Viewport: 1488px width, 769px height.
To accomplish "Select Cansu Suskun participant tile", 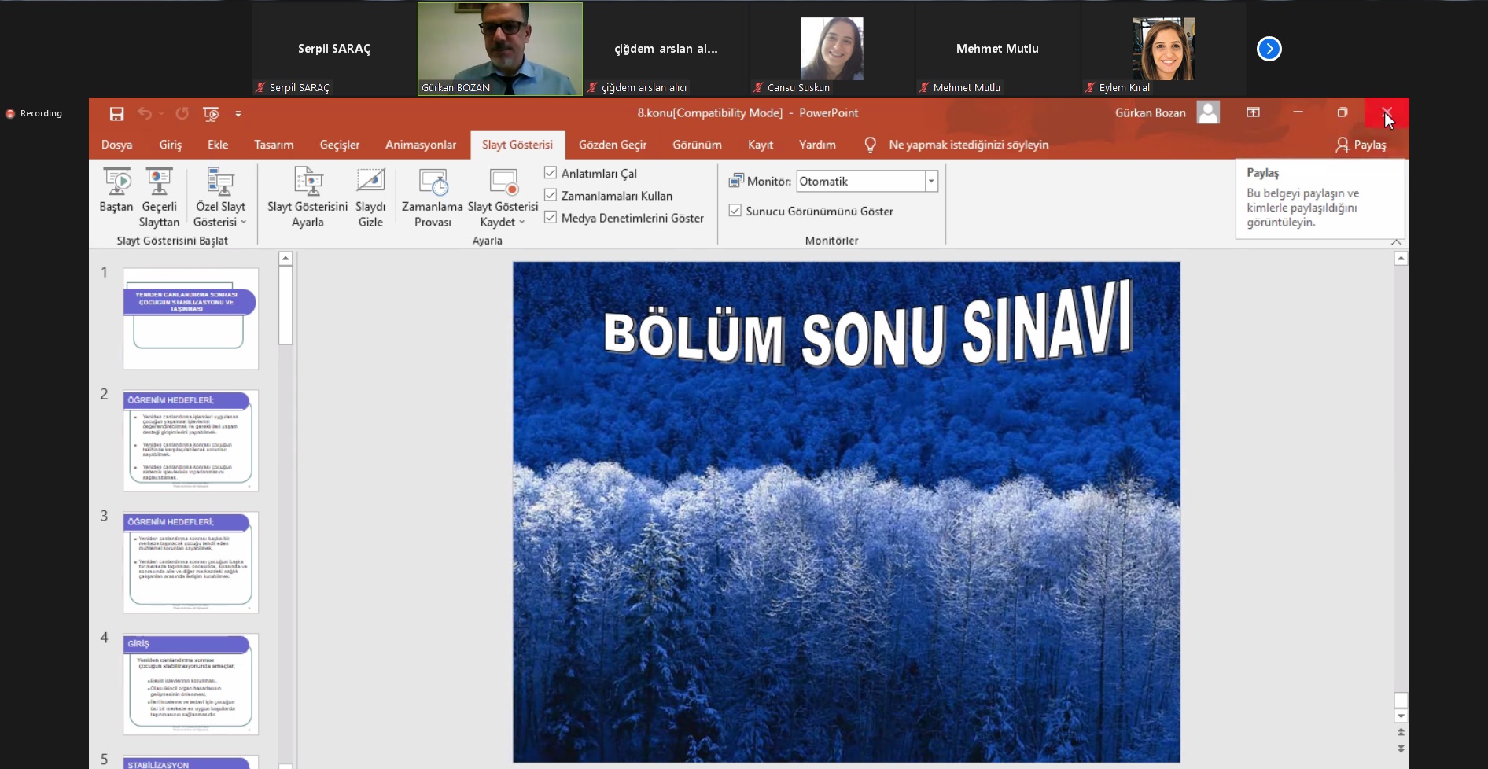I will [x=831, y=49].
